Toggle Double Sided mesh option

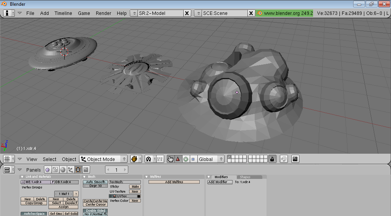click(95, 211)
